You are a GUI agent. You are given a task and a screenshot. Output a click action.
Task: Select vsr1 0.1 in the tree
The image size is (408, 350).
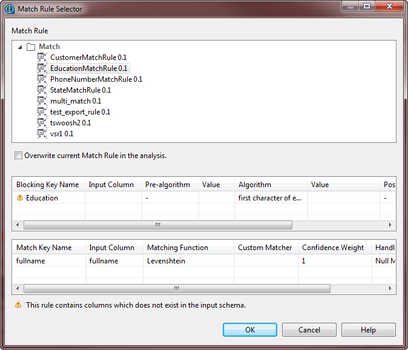(x=62, y=134)
